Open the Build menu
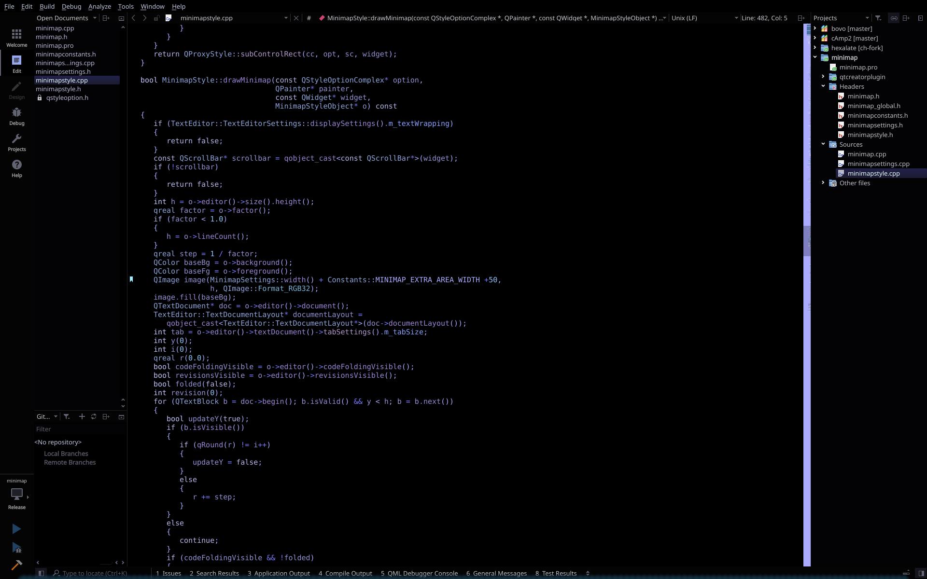The image size is (927, 579). [x=46, y=6]
